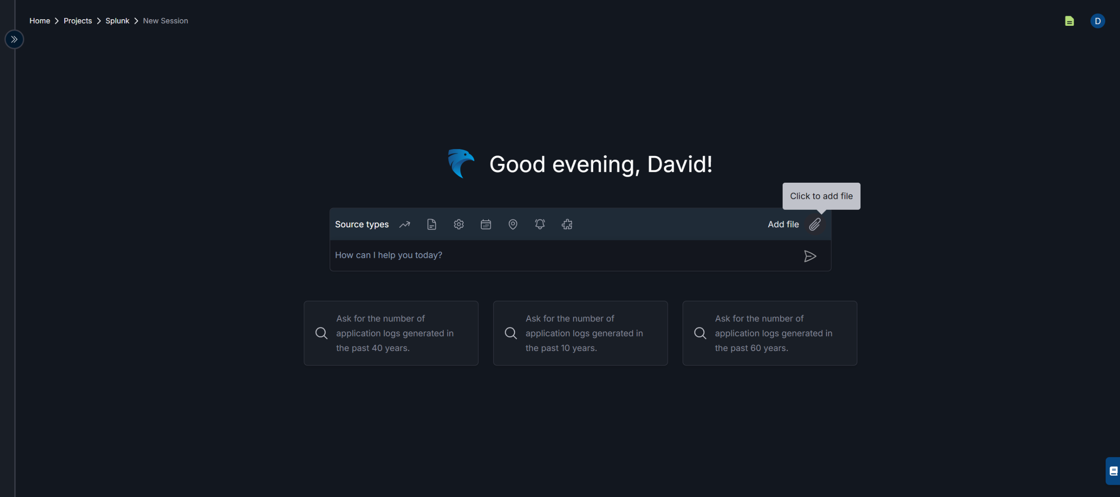Go to Home breadcrumb
The image size is (1120, 497).
tap(39, 21)
